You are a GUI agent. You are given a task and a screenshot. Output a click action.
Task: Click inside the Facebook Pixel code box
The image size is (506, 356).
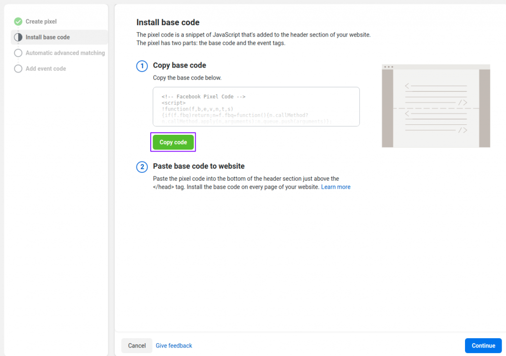(x=256, y=107)
